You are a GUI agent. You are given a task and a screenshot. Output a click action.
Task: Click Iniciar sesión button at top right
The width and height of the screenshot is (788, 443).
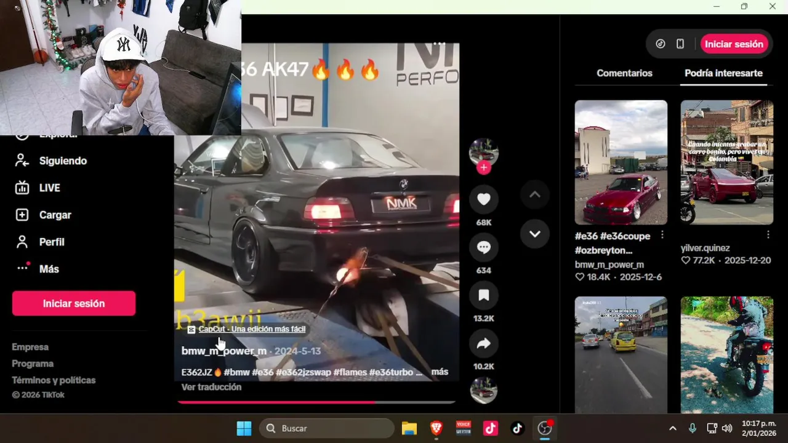click(734, 44)
